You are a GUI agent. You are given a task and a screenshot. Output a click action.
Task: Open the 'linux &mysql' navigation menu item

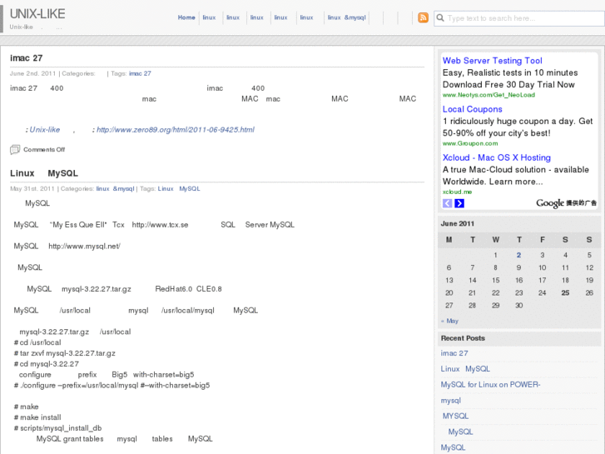[x=346, y=17]
